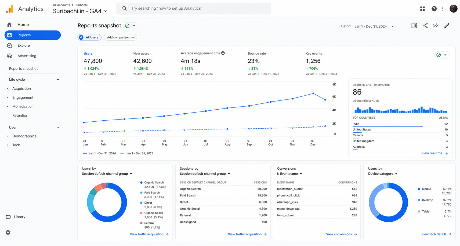Click the arrow beside View tech details

coord(450,234)
